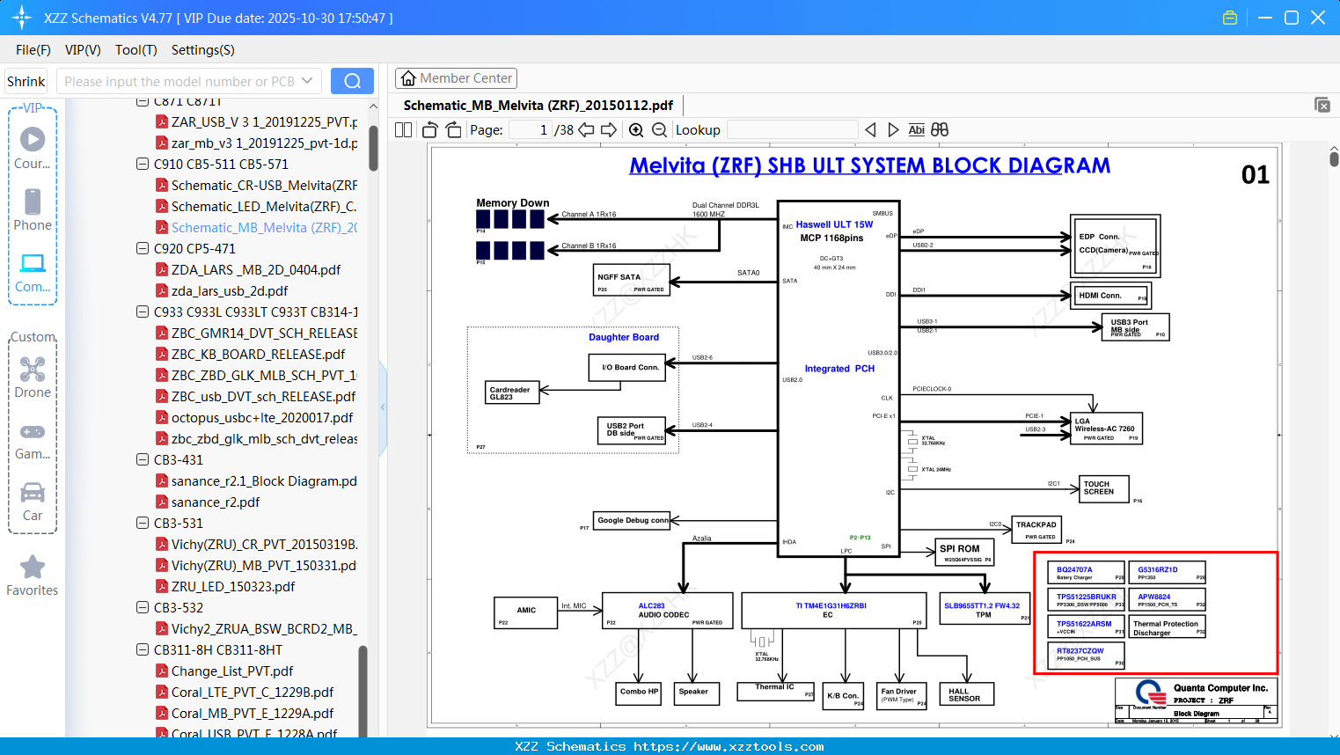Toggle the Abi whole-word match option
Viewport: 1340px width, 755px height.
point(916,130)
